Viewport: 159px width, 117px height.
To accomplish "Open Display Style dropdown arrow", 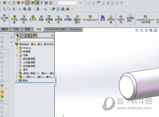I will [x=42, y=9].
